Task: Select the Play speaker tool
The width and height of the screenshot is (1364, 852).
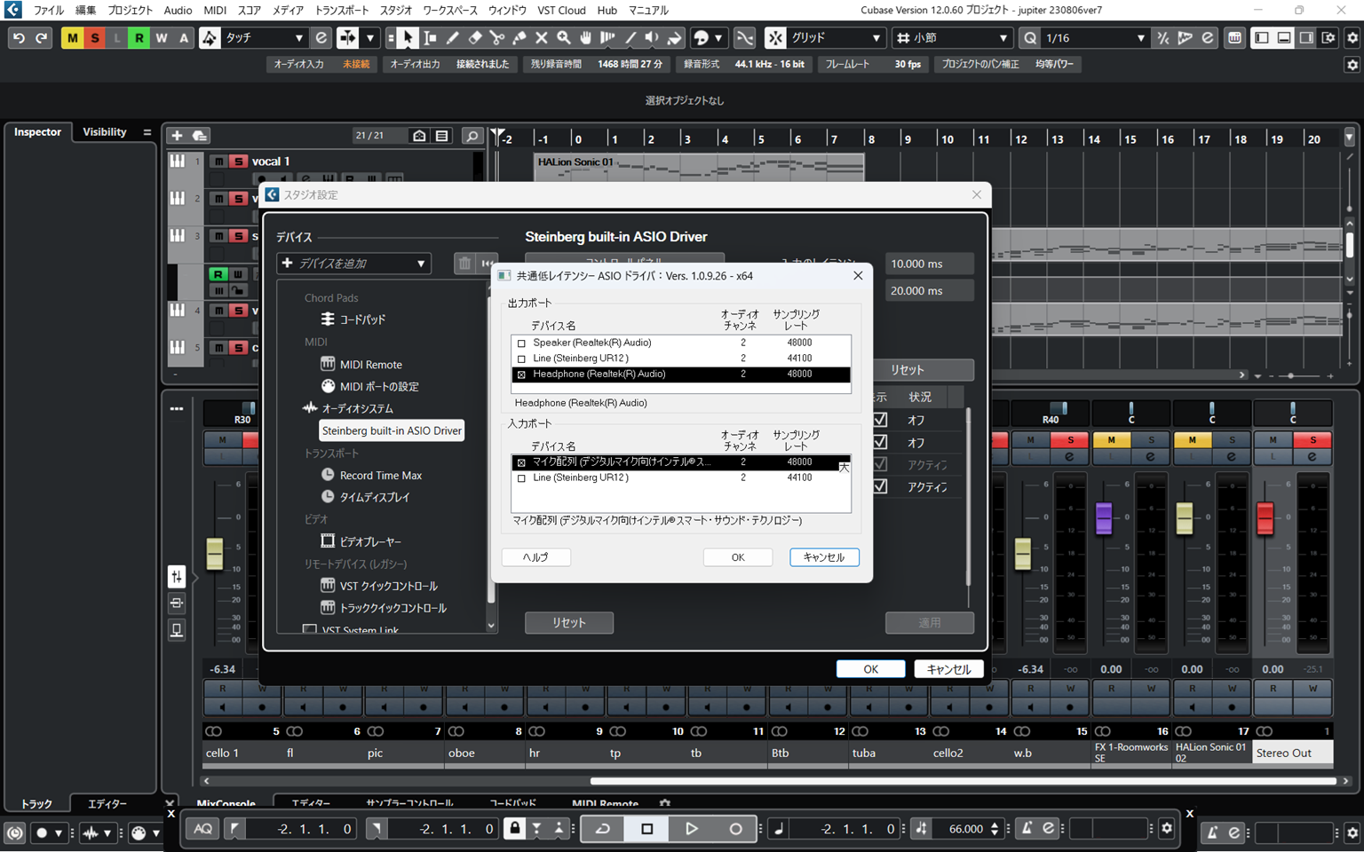Action: pos(652,38)
